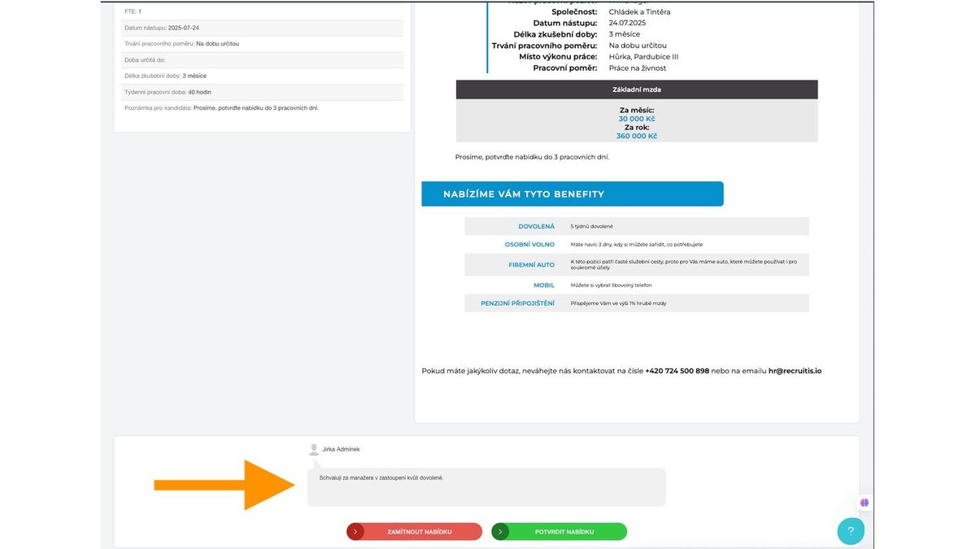
Task: Click the 5 týdnů dovolené description
Action: pos(590,226)
